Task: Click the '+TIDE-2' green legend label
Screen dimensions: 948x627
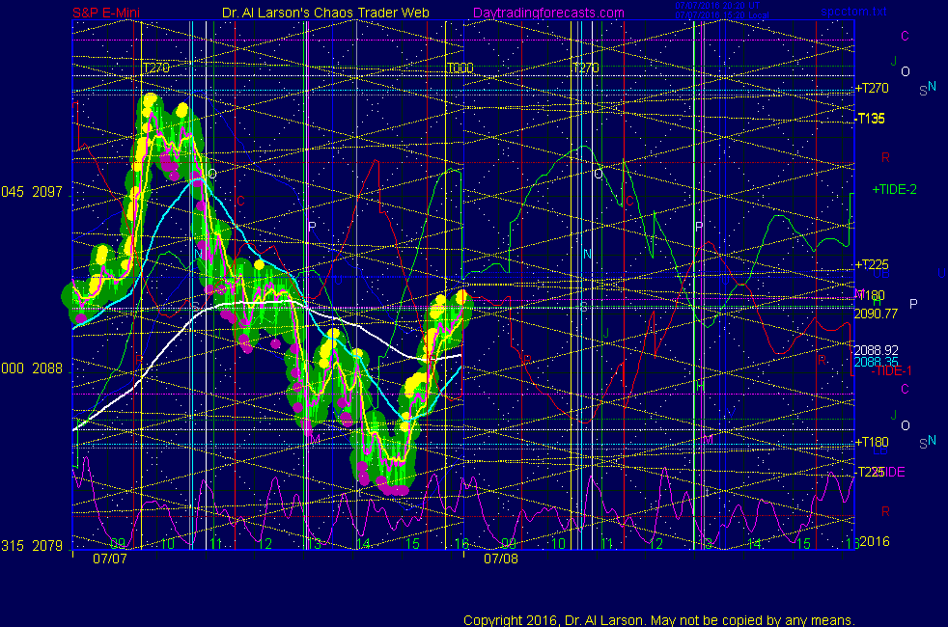Action: coord(894,190)
